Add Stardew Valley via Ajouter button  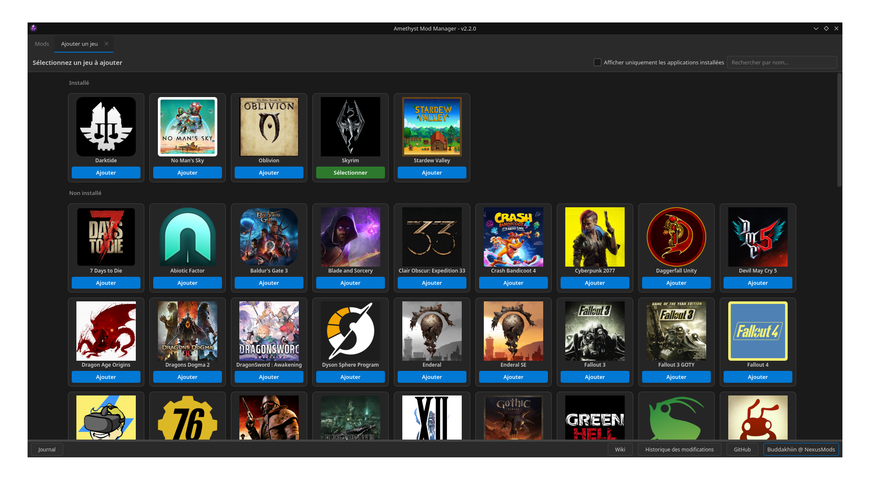coord(432,173)
